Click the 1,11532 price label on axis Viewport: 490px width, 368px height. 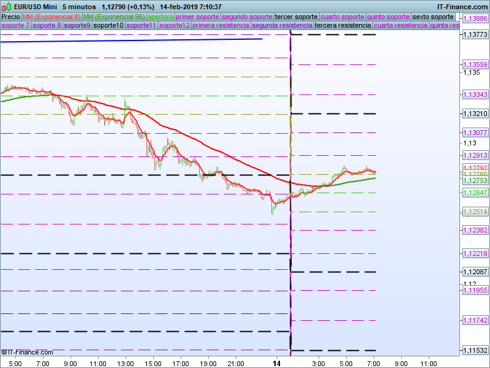475,350
